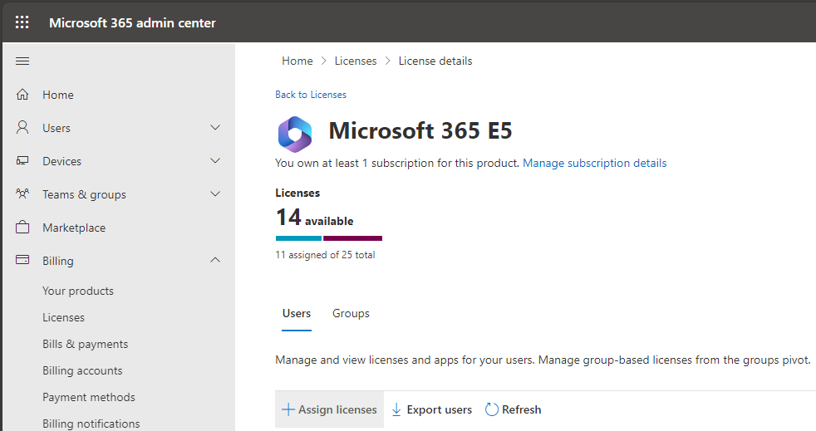Viewport: 816px width, 431px height.
Task: Click the circular Refresh icon
Action: point(492,409)
